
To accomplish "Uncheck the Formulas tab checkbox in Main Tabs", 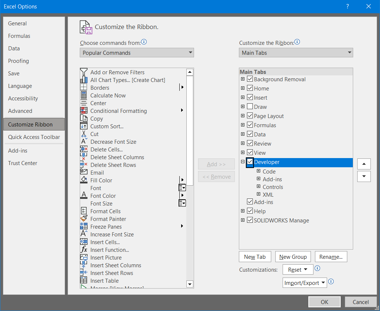I will [x=250, y=125].
